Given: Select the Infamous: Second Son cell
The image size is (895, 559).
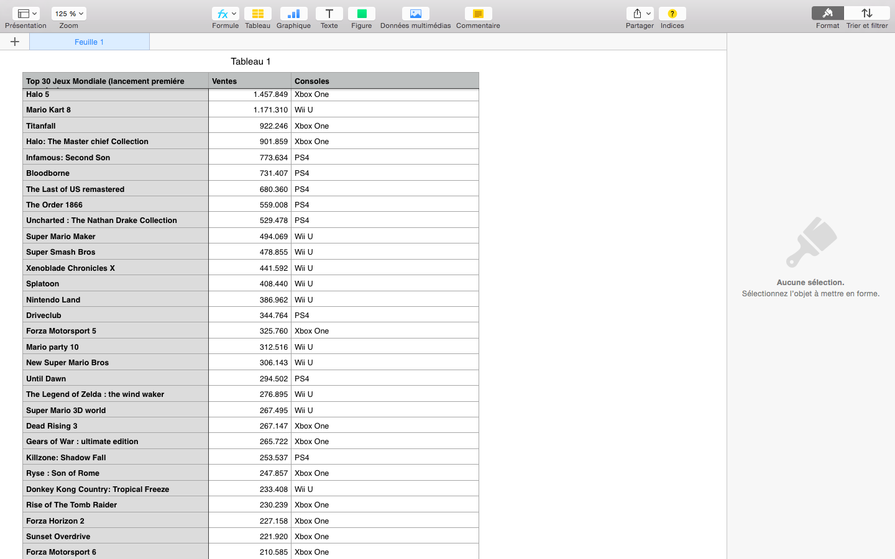Looking at the screenshot, I should pyautogui.click(x=116, y=157).
